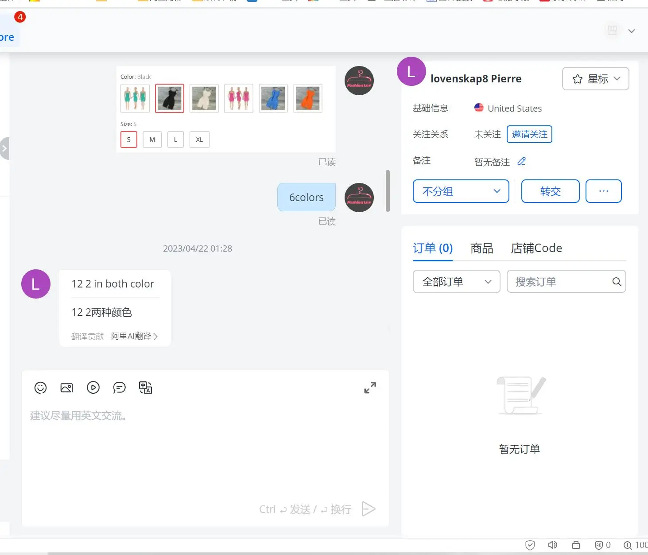
Task: Click the printer icon in status bar
Action: (576, 545)
